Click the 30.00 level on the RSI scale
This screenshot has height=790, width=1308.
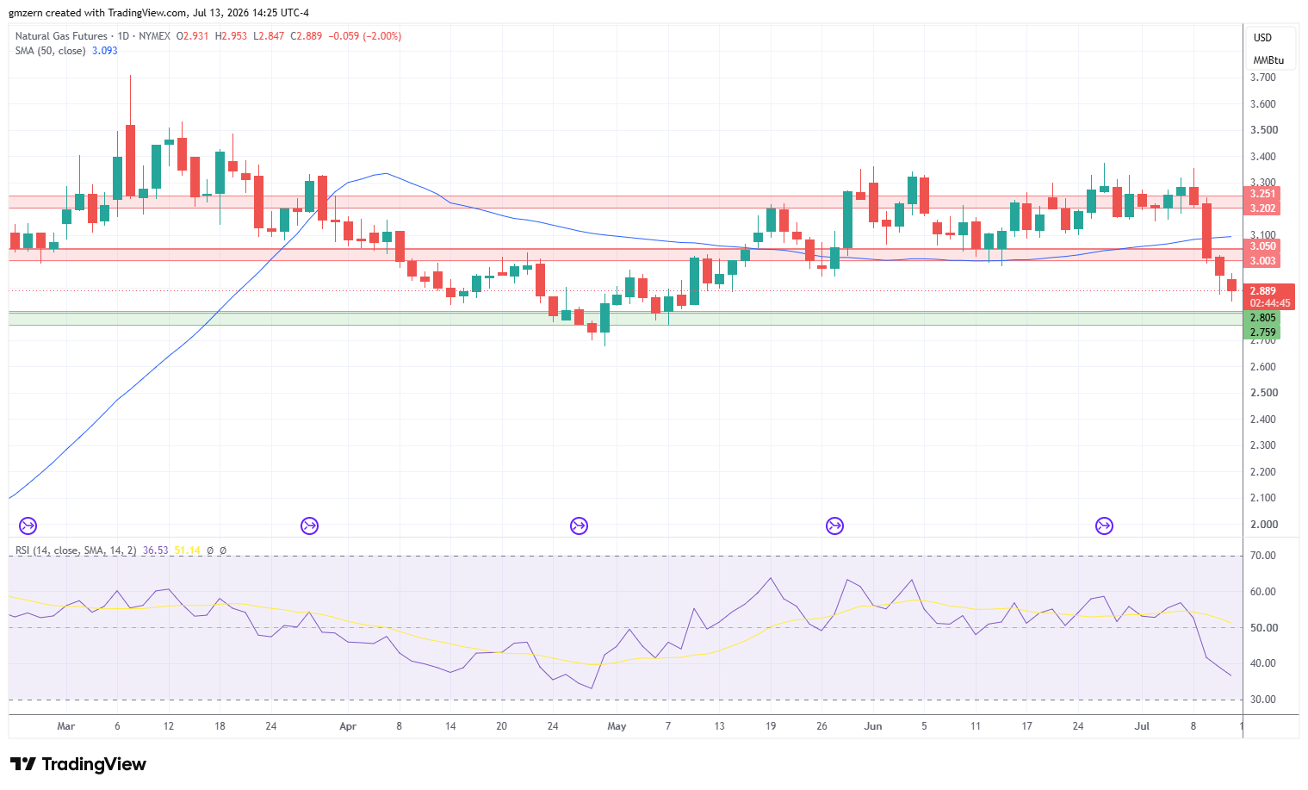tap(1263, 700)
